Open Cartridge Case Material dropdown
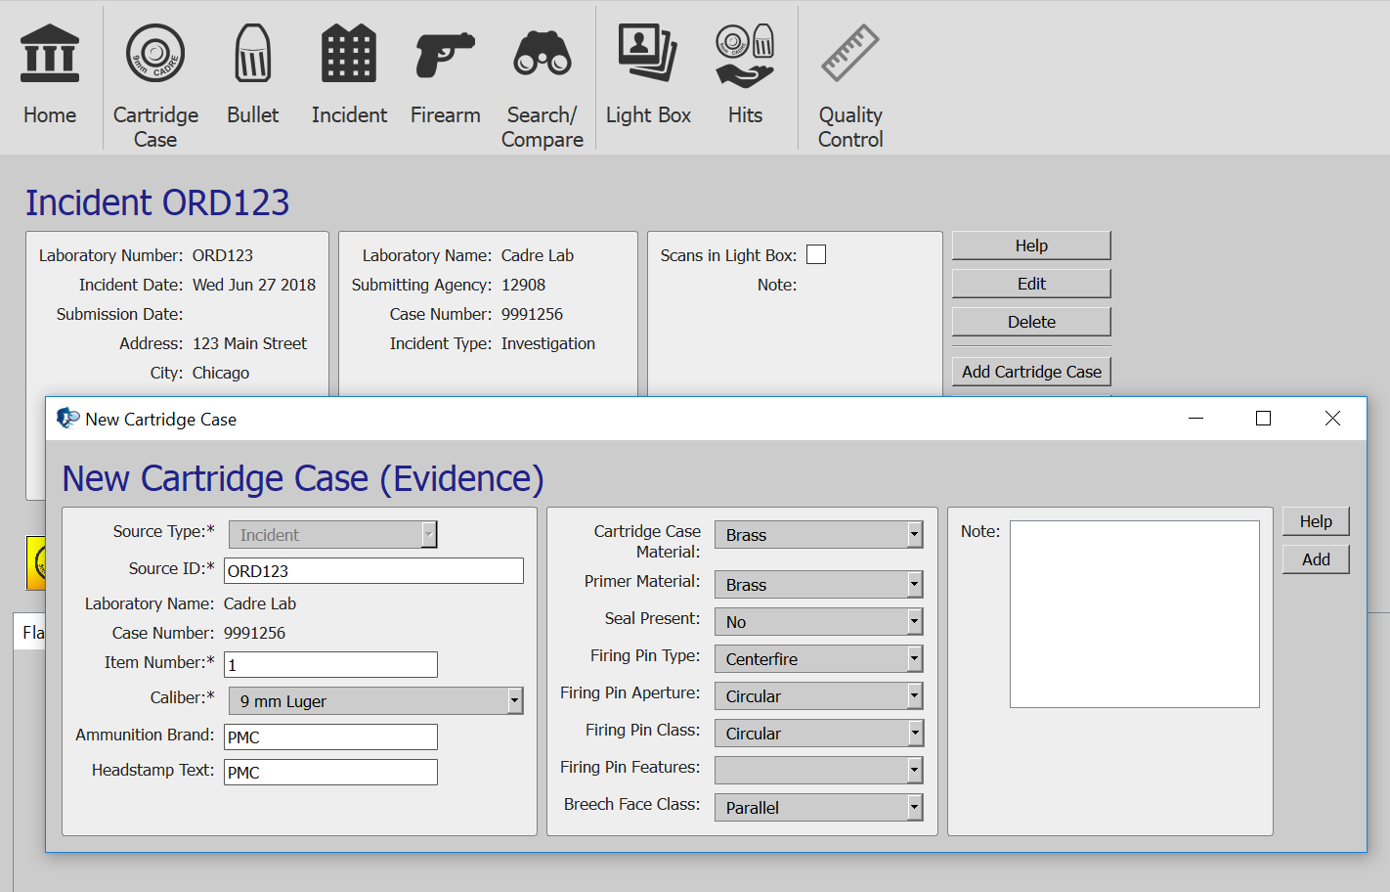Screen dimensions: 1390x892 [x=819, y=535]
